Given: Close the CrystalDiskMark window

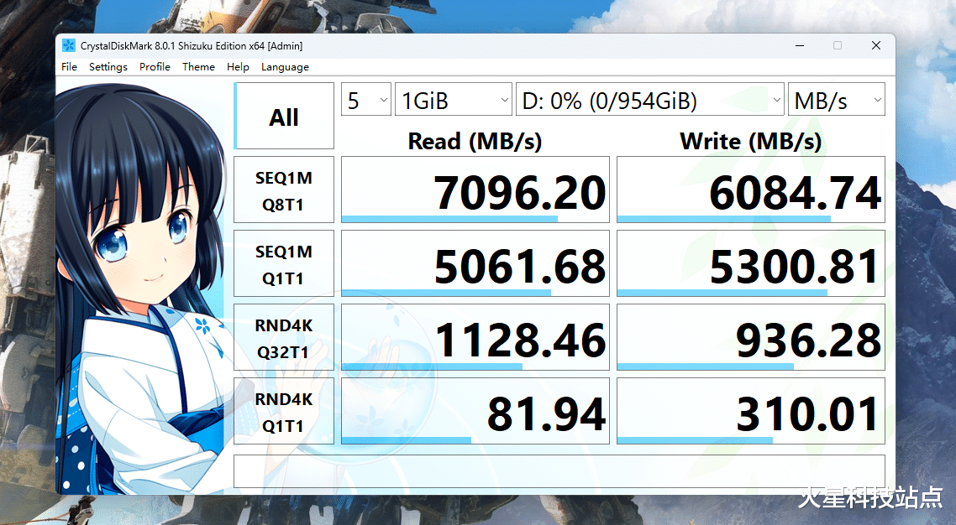Looking at the screenshot, I should (x=876, y=45).
